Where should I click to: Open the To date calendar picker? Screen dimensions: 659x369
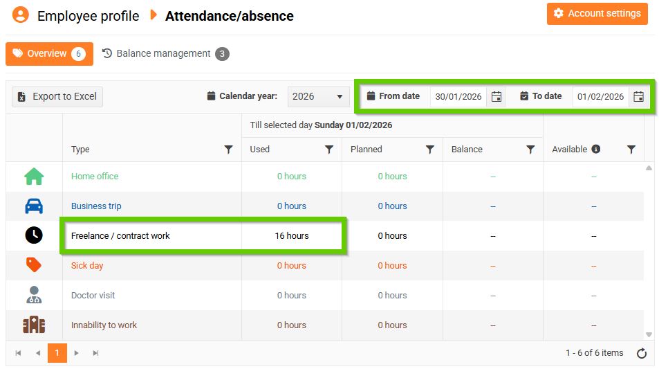(638, 97)
